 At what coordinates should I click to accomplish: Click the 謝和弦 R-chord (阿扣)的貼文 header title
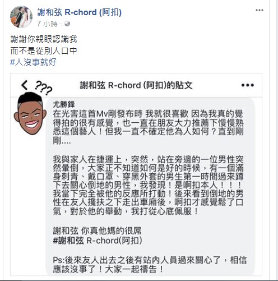coord(136,85)
